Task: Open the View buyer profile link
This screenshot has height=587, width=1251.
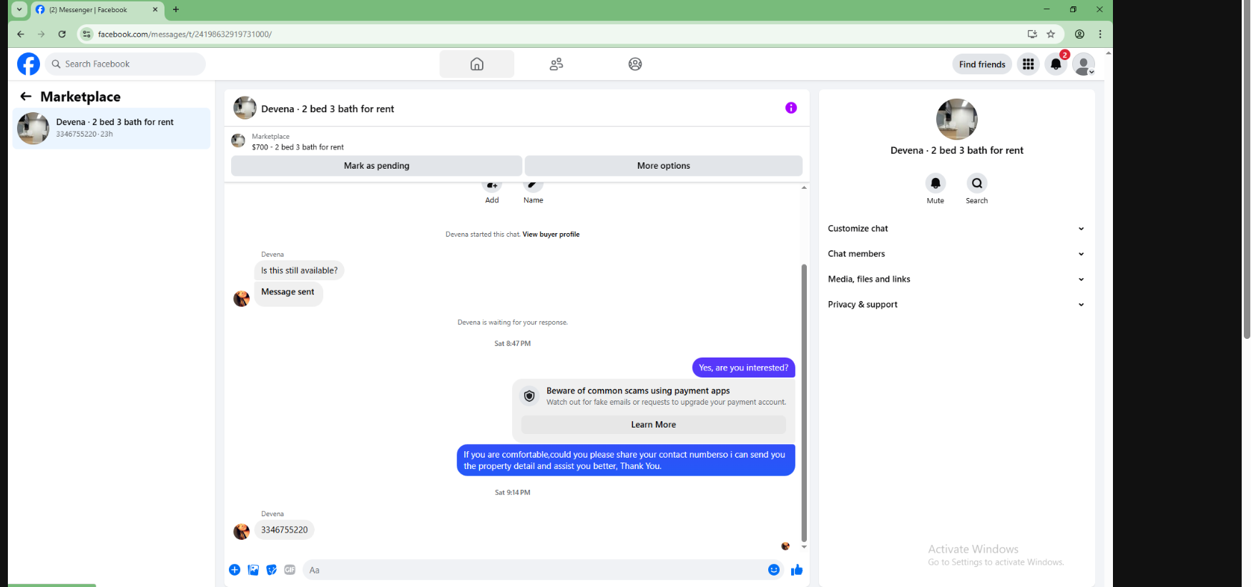Action: click(x=551, y=235)
